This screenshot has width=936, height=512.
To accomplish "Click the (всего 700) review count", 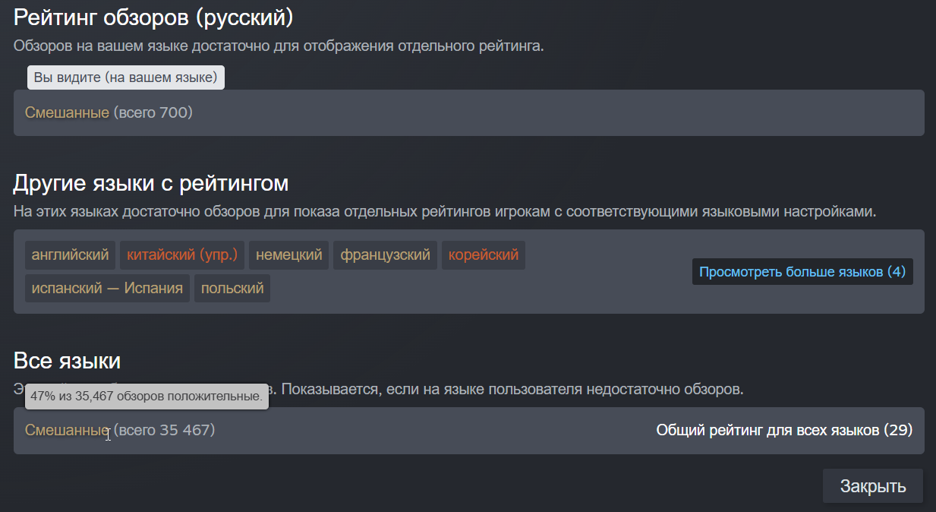I will pos(153,113).
